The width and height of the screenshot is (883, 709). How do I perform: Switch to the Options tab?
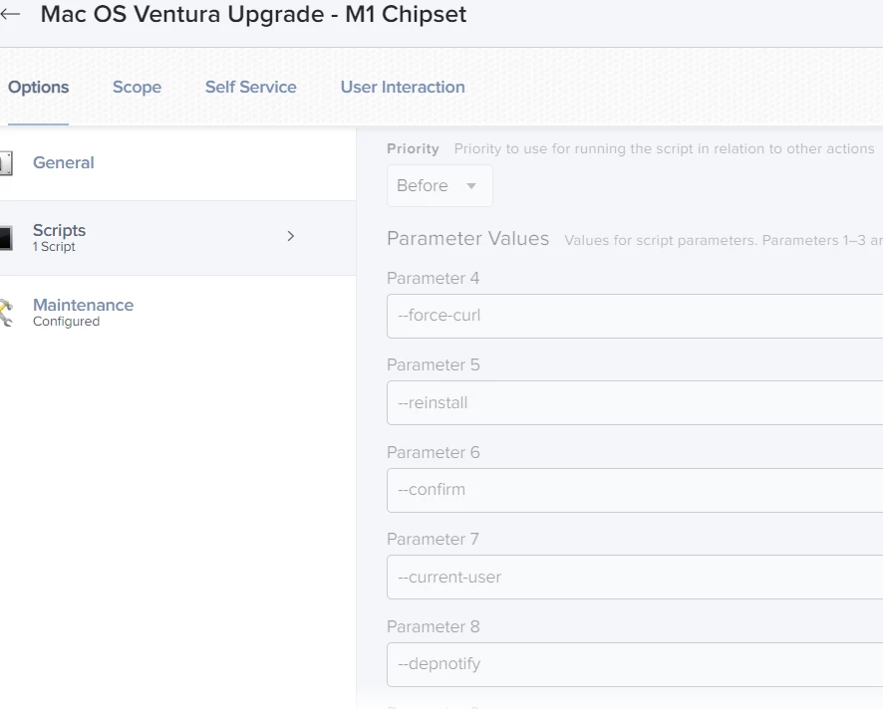[x=38, y=88]
